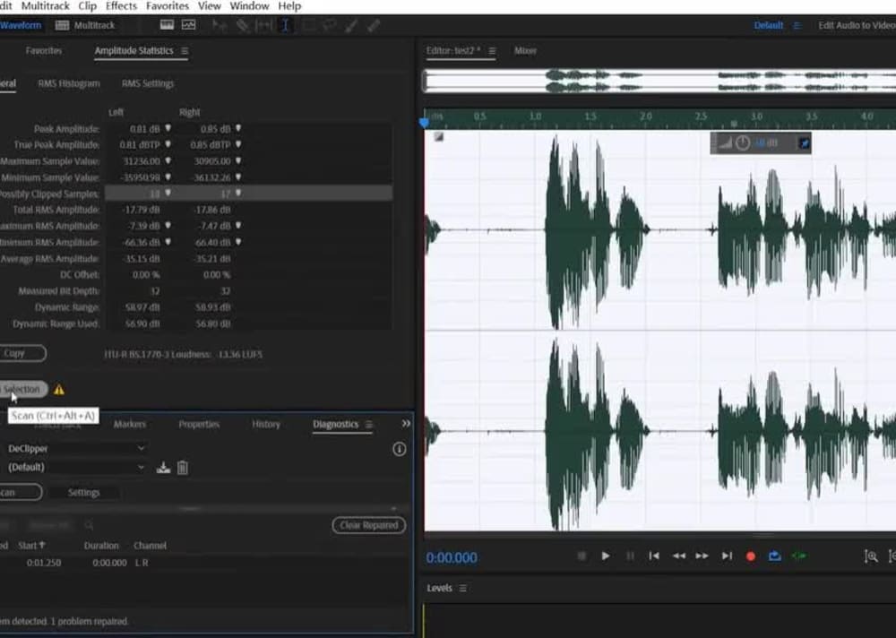Jump to Right Possibly Clipped Samples location
This screenshot has height=638, width=896.
coord(238,194)
